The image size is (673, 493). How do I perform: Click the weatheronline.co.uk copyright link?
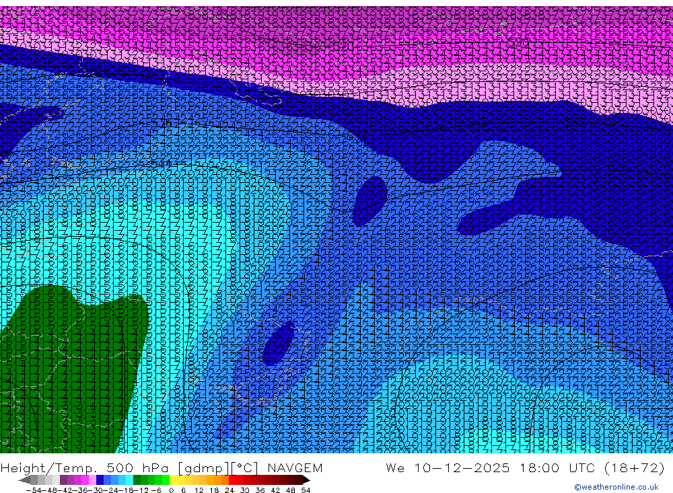coord(616,487)
